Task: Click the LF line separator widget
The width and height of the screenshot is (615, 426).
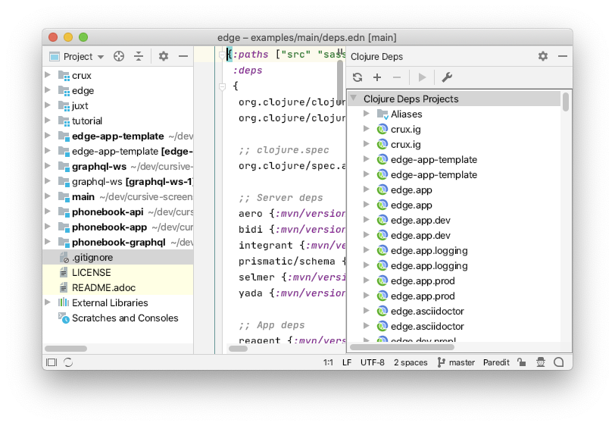Action: (347, 362)
